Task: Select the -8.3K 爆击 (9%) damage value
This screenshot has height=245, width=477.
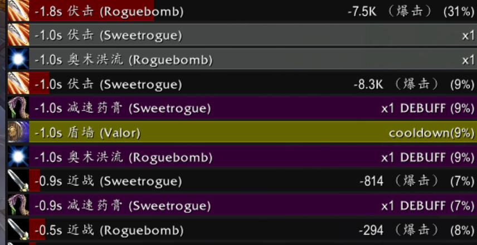Action: pyautogui.click(x=413, y=84)
